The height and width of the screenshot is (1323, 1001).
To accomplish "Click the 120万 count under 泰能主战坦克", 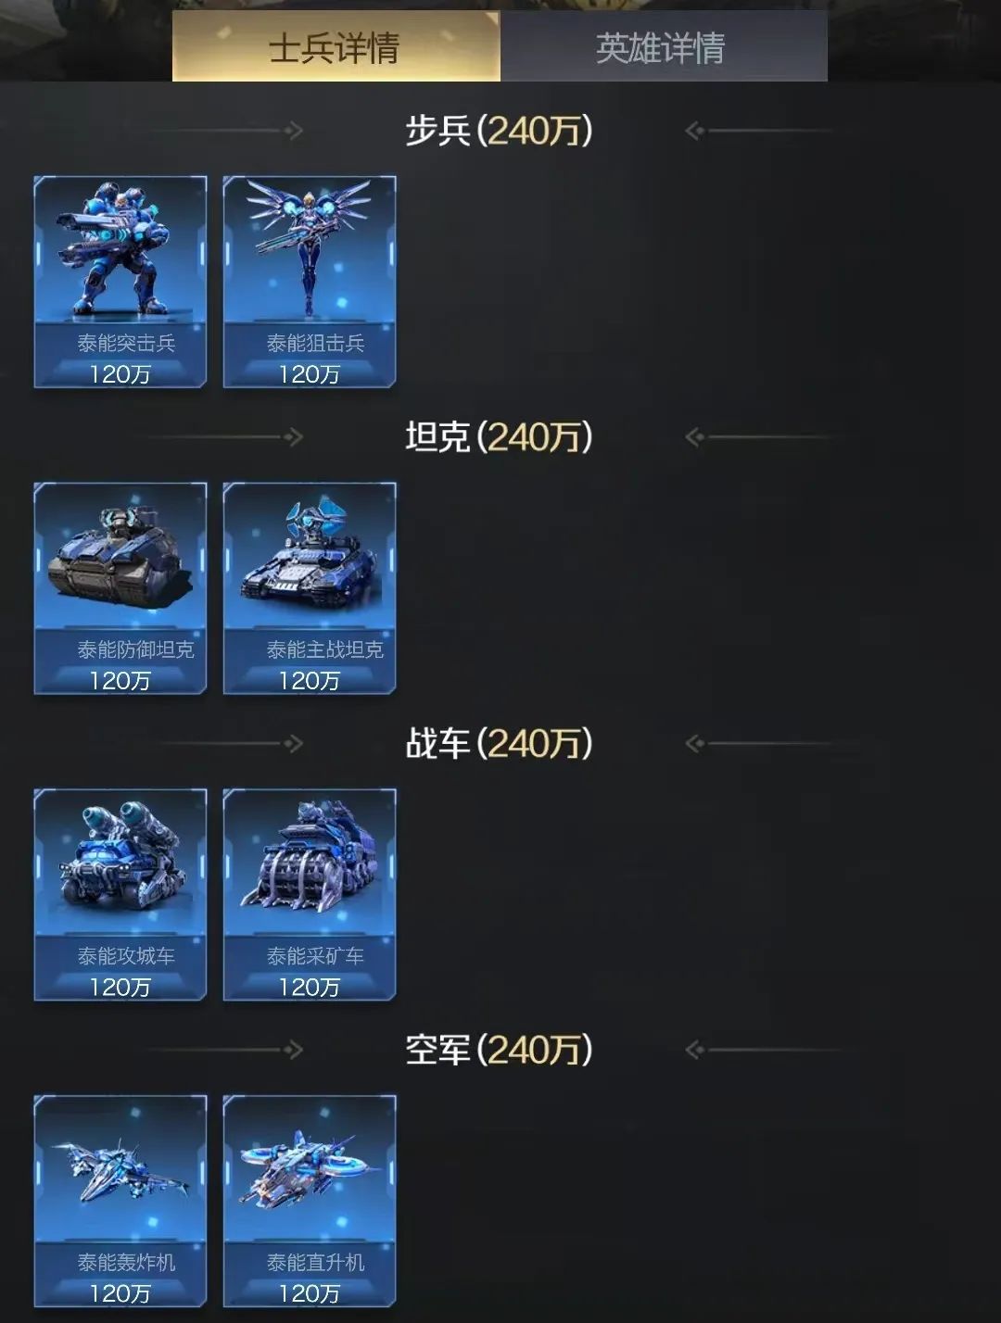I will pyautogui.click(x=310, y=681).
